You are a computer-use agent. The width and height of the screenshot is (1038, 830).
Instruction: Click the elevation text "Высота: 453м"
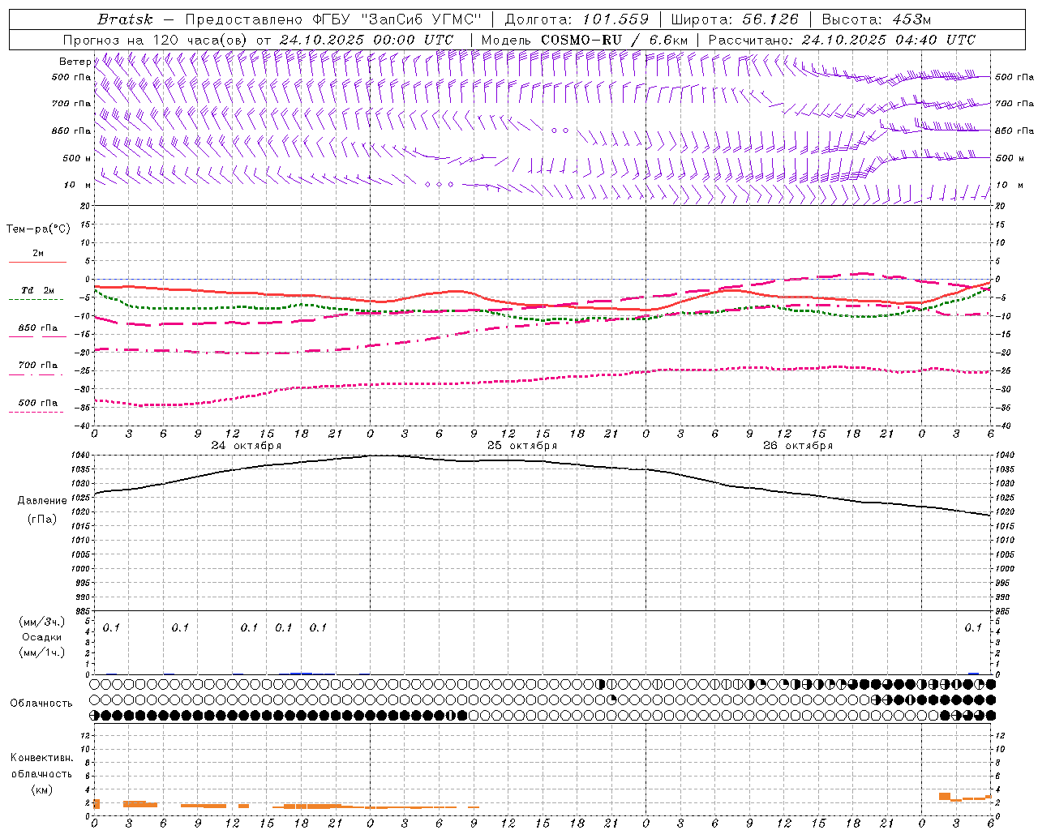point(877,19)
